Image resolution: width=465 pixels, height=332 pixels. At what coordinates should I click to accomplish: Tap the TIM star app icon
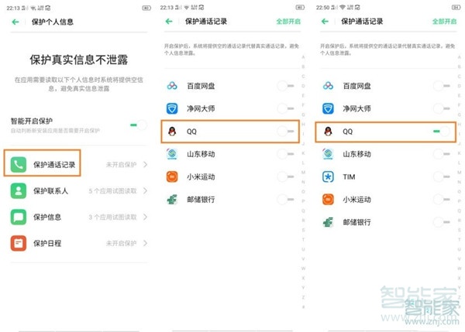tap(328, 176)
